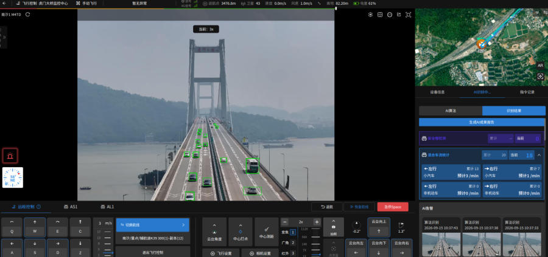This screenshot has height=257, width=548.
Task: Open the AI识别中 tab
Action: pyautogui.click(x=482, y=92)
